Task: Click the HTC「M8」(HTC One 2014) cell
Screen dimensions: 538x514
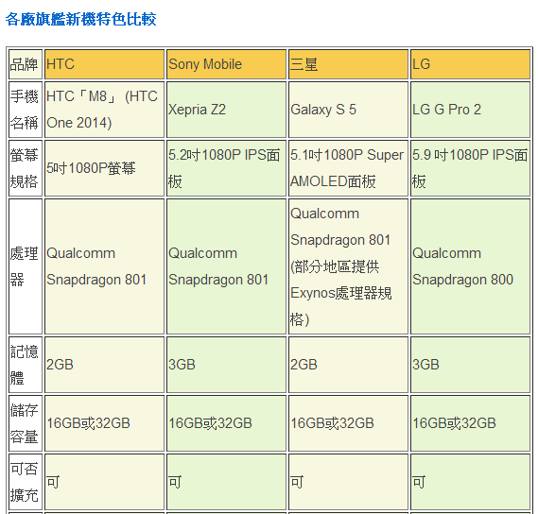Action: coord(104,110)
